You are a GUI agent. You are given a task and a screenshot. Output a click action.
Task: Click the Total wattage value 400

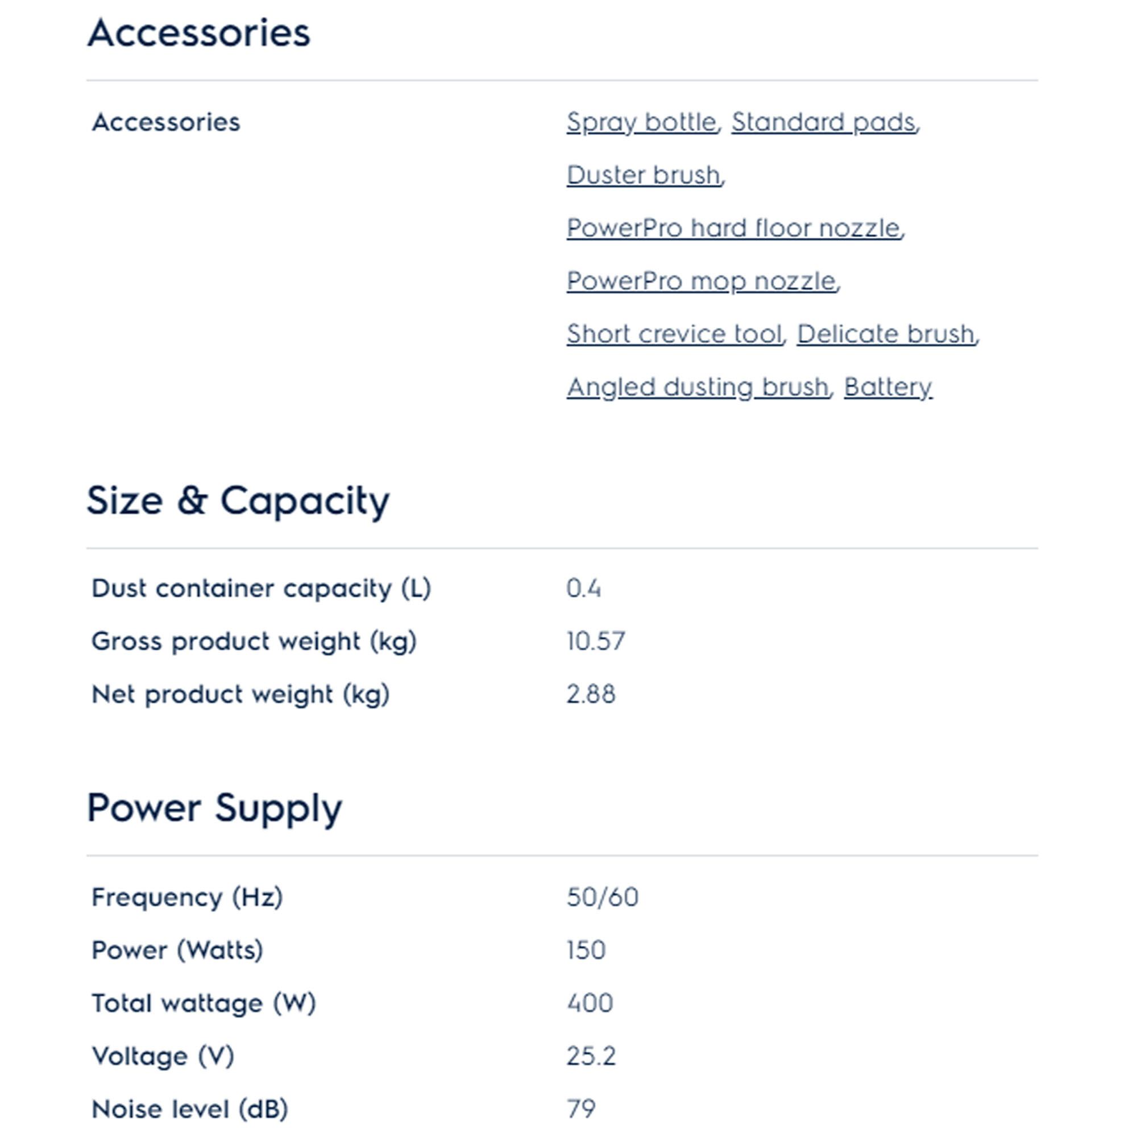pos(590,1003)
